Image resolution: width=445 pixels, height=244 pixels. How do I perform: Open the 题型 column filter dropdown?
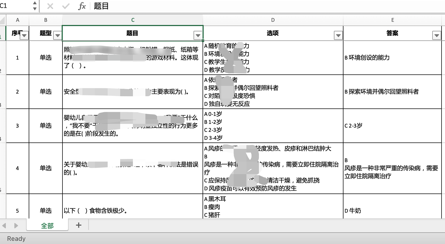pos(57,35)
